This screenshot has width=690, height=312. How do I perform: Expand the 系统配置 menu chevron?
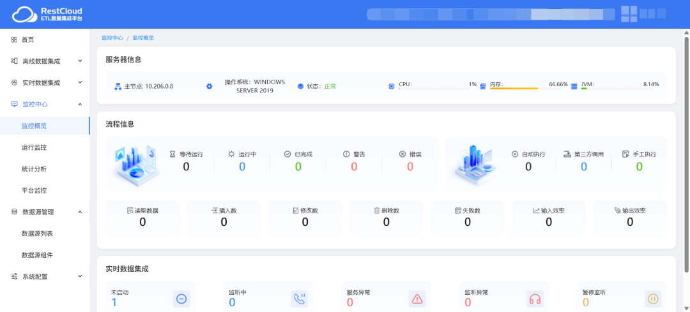click(80, 276)
